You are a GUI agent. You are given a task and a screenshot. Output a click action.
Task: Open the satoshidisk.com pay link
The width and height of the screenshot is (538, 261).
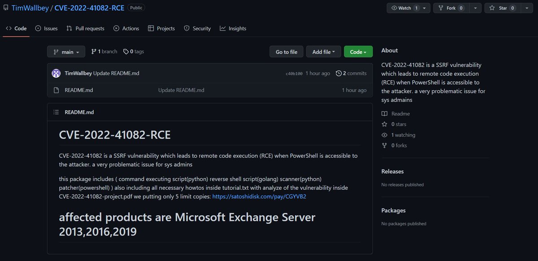[x=259, y=196]
